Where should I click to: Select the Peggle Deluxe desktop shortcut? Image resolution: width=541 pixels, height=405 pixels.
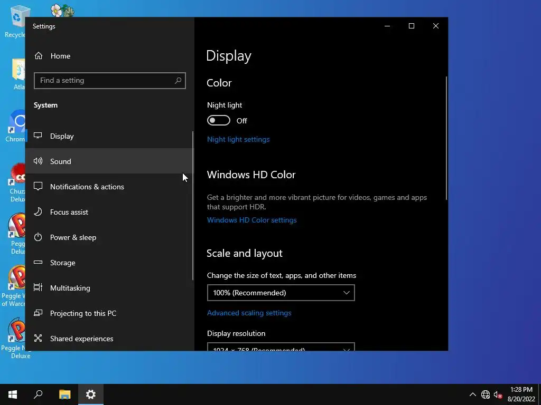tap(16, 234)
